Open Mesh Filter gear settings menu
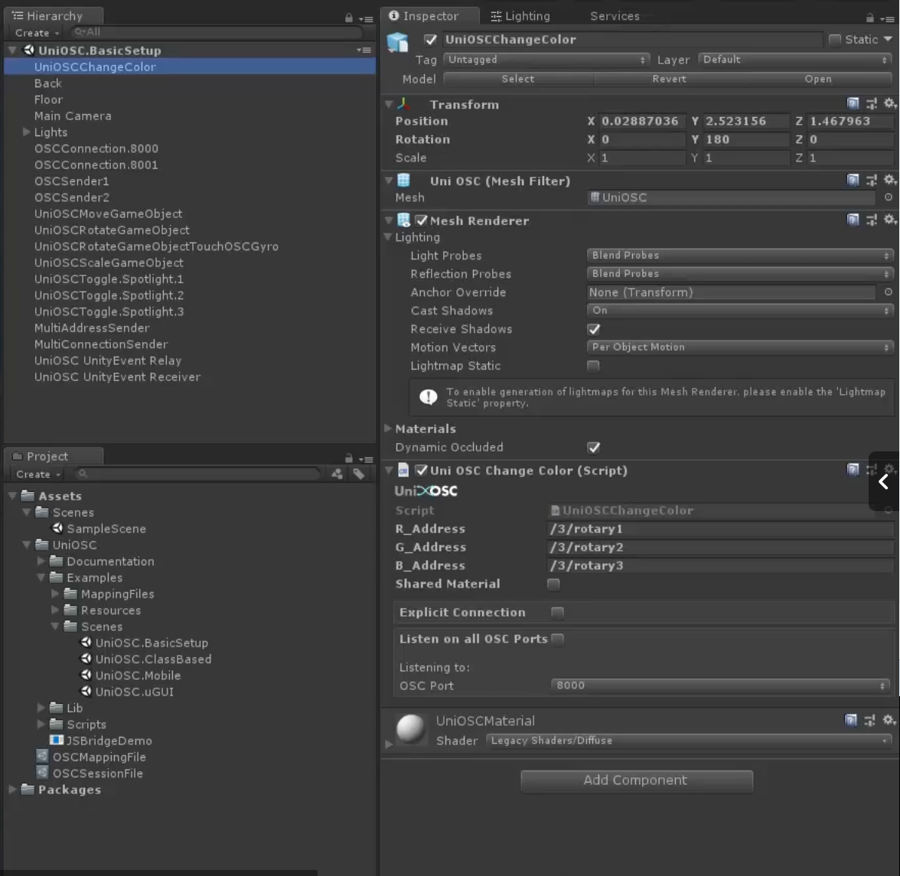 tap(889, 180)
